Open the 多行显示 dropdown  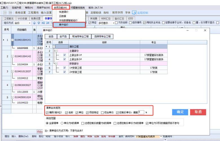coord(113,23)
